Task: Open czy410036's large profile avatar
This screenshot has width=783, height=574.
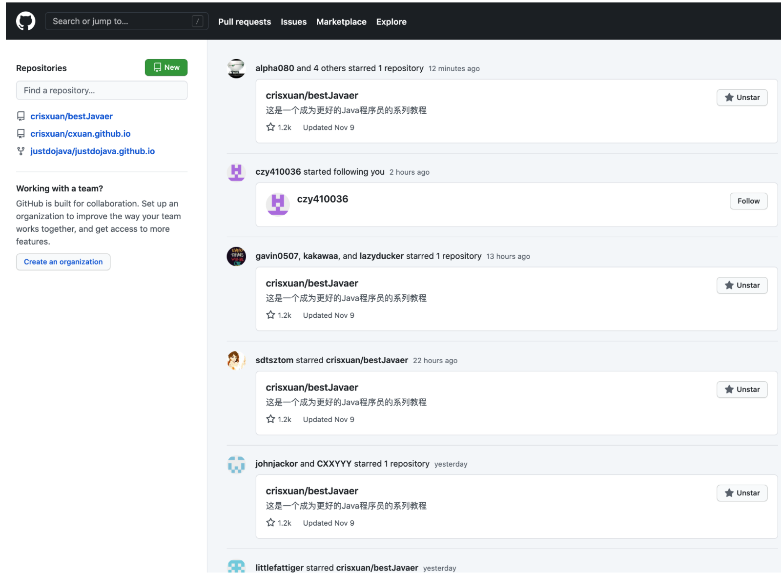Action: click(278, 204)
